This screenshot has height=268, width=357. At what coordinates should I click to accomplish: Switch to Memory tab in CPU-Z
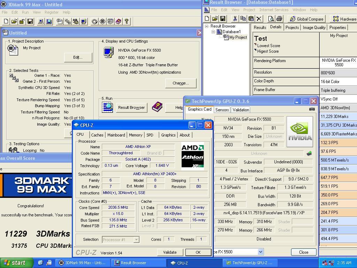click(136, 135)
